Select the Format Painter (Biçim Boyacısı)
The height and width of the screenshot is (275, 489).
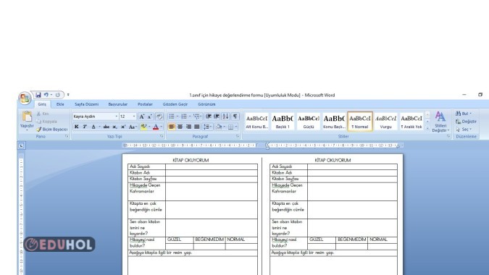[51, 130]
